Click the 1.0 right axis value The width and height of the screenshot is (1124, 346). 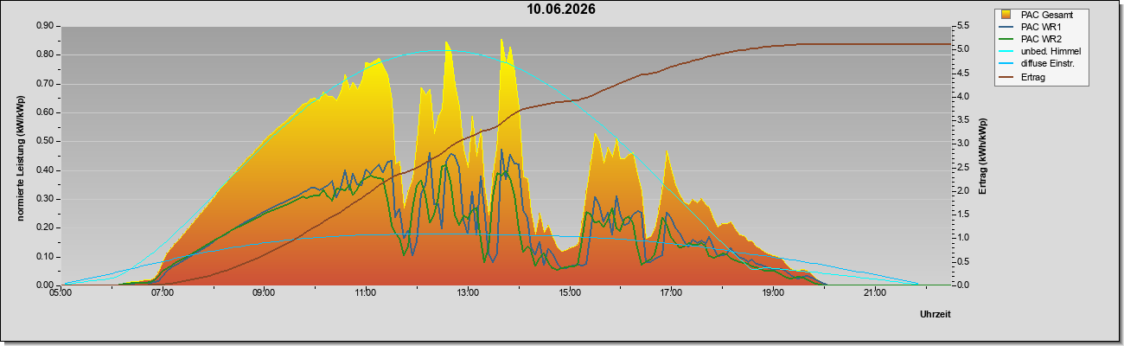coord(961,238)
